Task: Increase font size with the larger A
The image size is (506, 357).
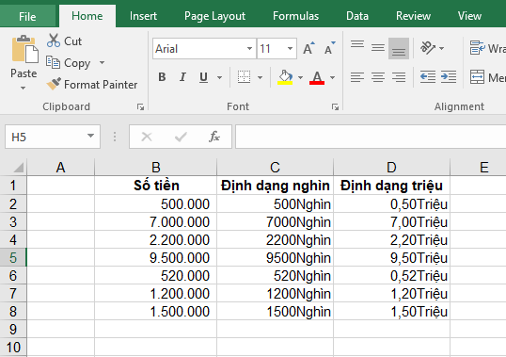Action: 308,48
